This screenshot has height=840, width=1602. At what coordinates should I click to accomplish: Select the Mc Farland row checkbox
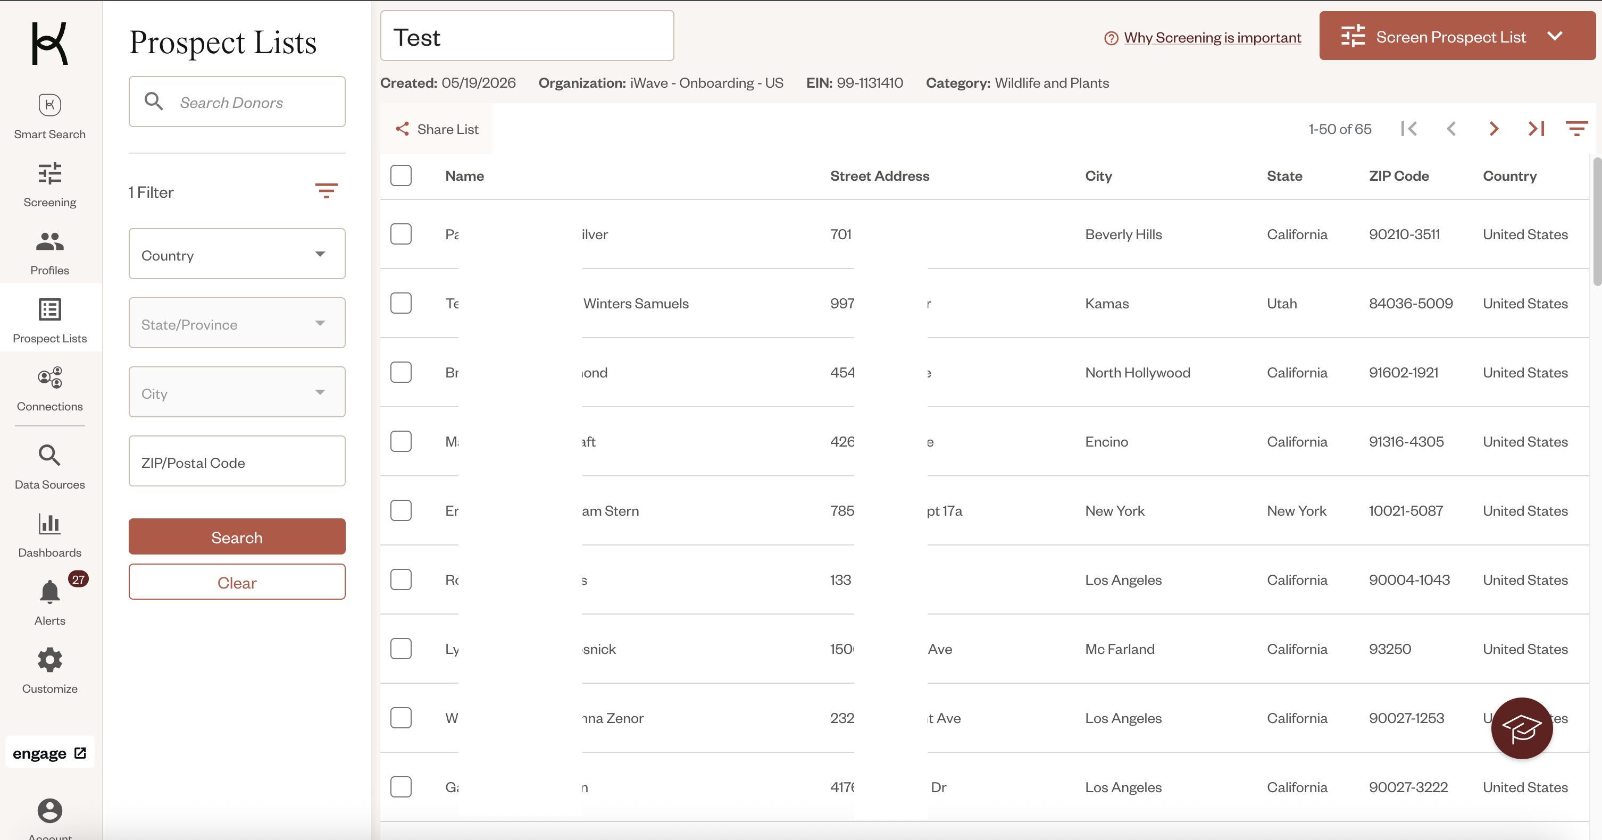click(x=401, y=649)
